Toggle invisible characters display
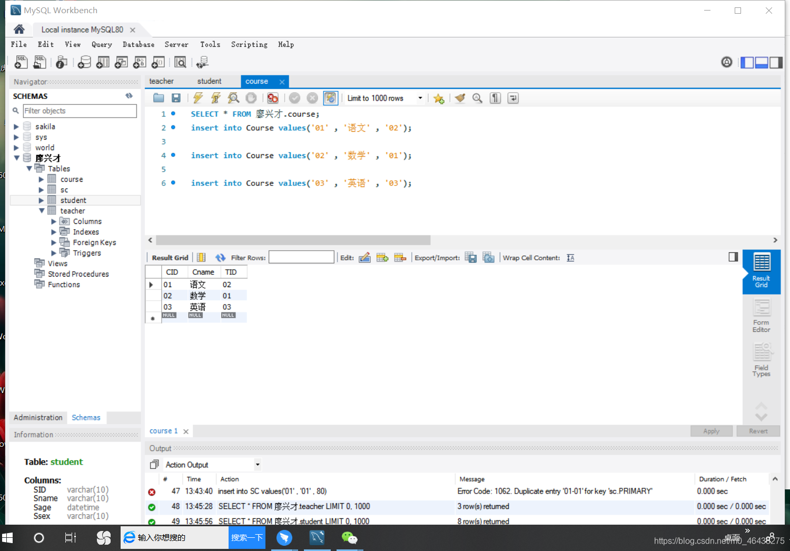Image resolution: width=790 pixels, height=551 pixels. [495, 98]
